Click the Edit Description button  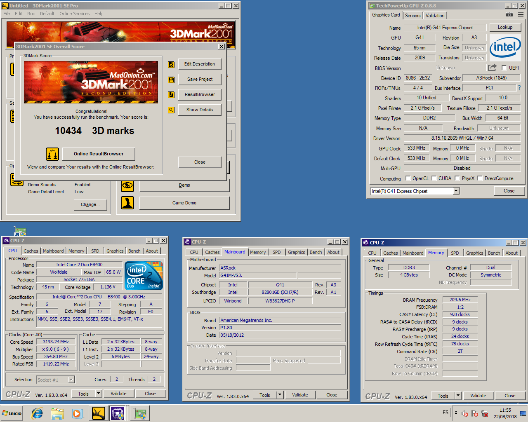[x=200, y=64]
